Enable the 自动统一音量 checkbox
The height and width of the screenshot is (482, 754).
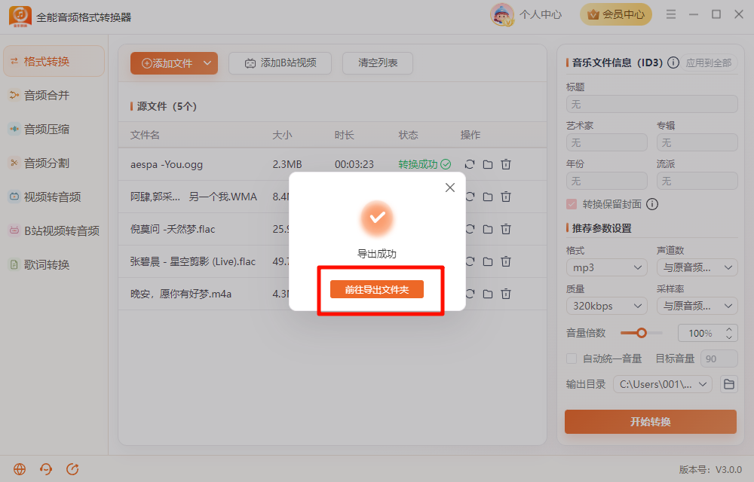[x=572, y=358]
